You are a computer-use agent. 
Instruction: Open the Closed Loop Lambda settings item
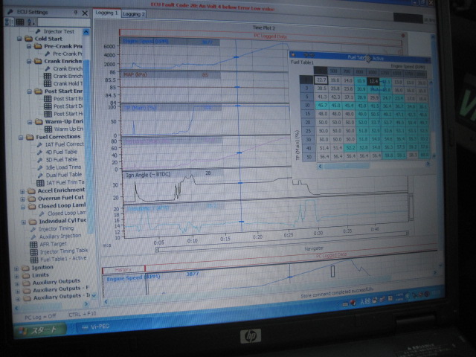pos(62,213)
